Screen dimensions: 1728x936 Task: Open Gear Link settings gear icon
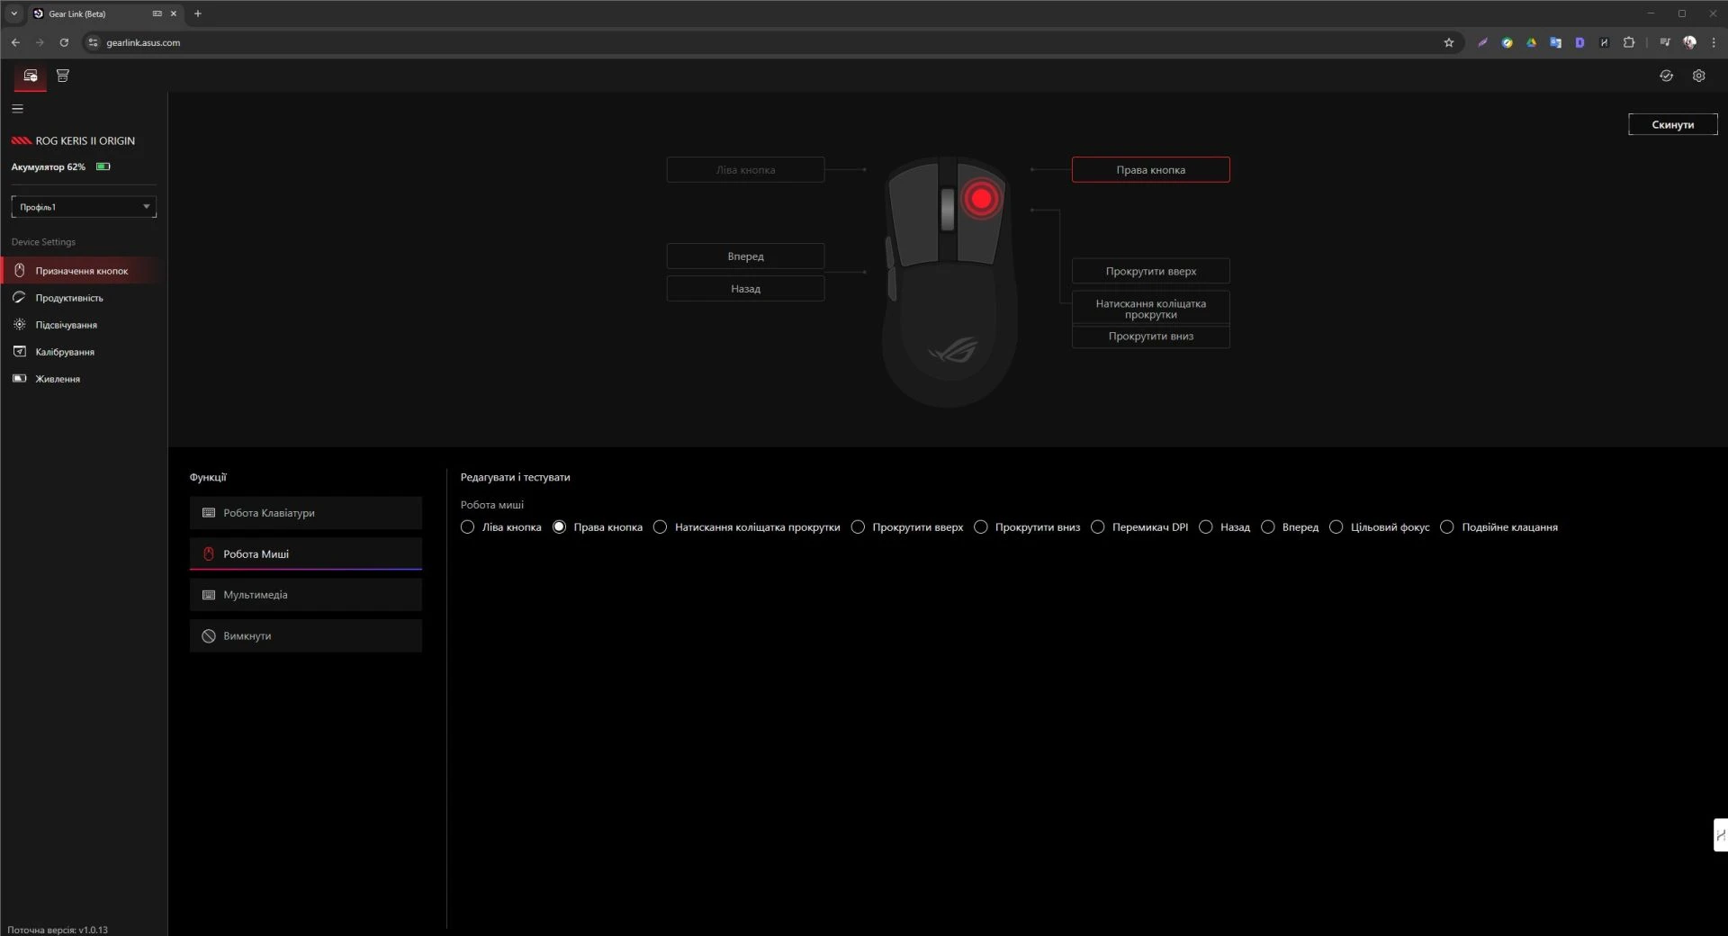click(1698, 76)
